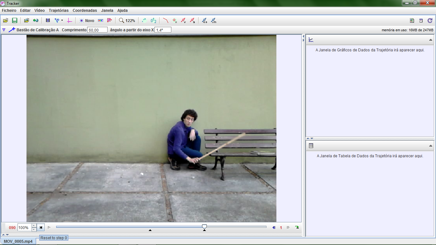Screen dimensions: 436x245
Task: Click the end frame marker below thumb
Action: pyautogui.click(x=204, y=230)
